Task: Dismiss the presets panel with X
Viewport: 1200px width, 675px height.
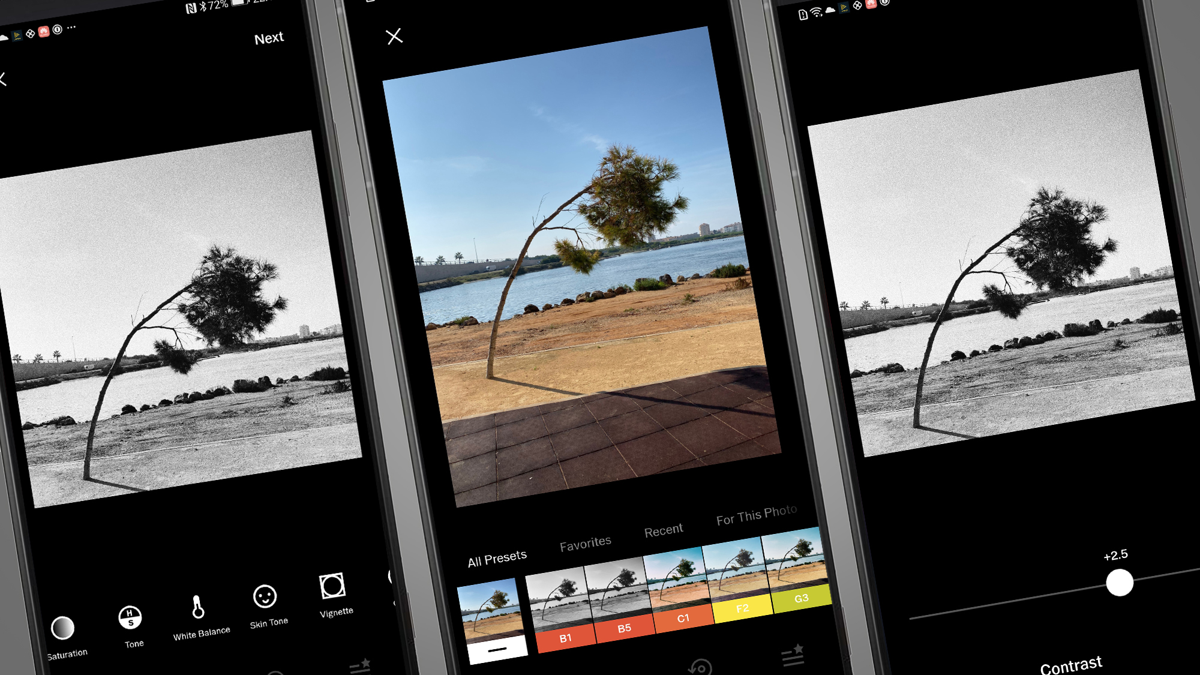Action: pos(395,35)
